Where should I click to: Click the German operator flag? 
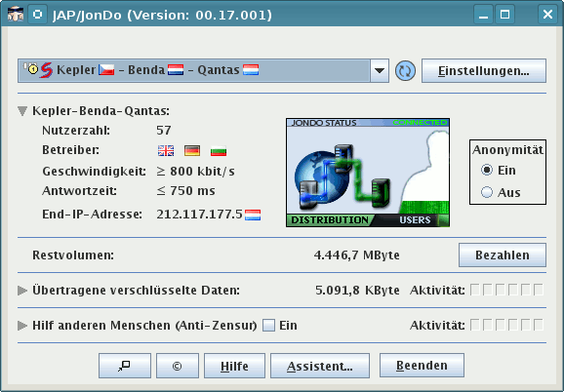tap(192, 150)
